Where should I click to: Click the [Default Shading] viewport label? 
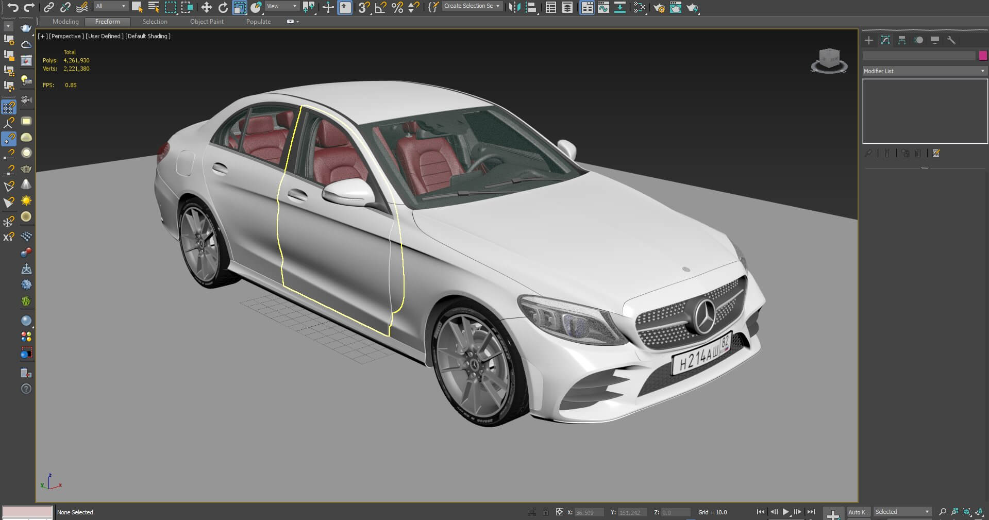pos(148,36)
